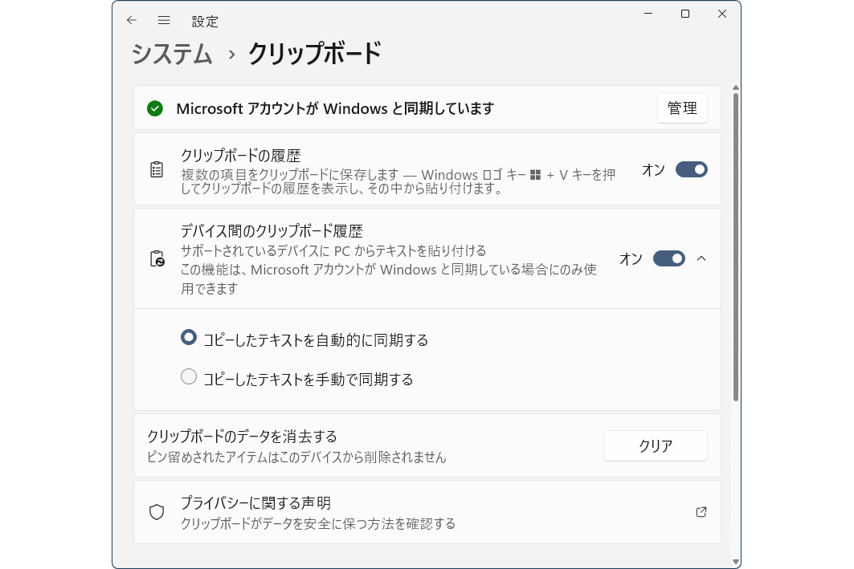The width and height of the screenshot is (854, 569).
Task: Navigate to システム via the breadcrumb
Action: pyautogui.click(x=171, y=54)
